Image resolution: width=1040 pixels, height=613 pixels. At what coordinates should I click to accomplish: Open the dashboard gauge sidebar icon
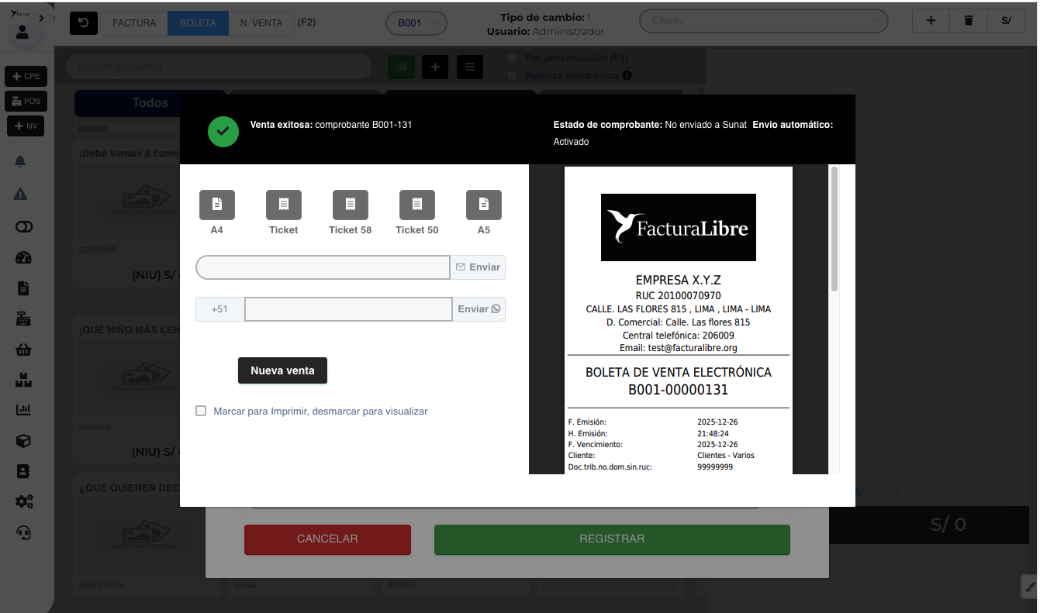tap(23, 258)
